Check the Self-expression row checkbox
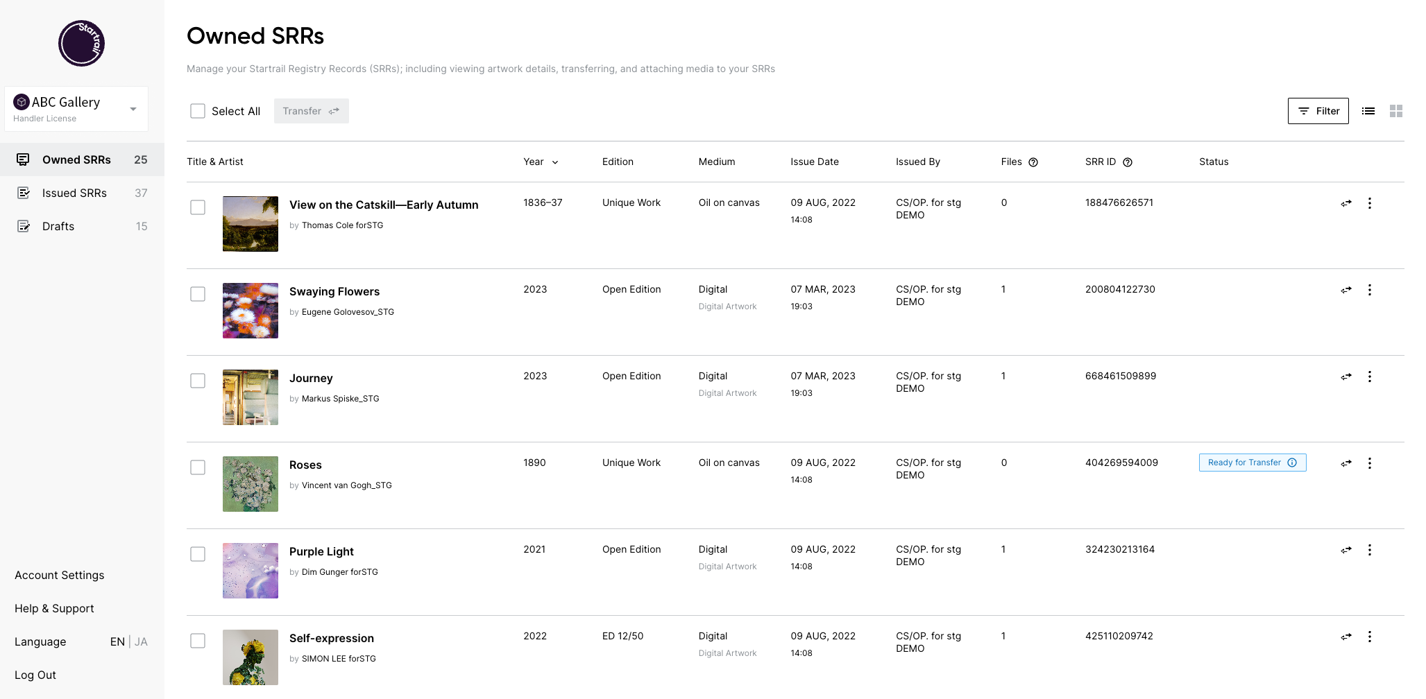This screenshot has height=699, width=1426. [x=198, y=641]
